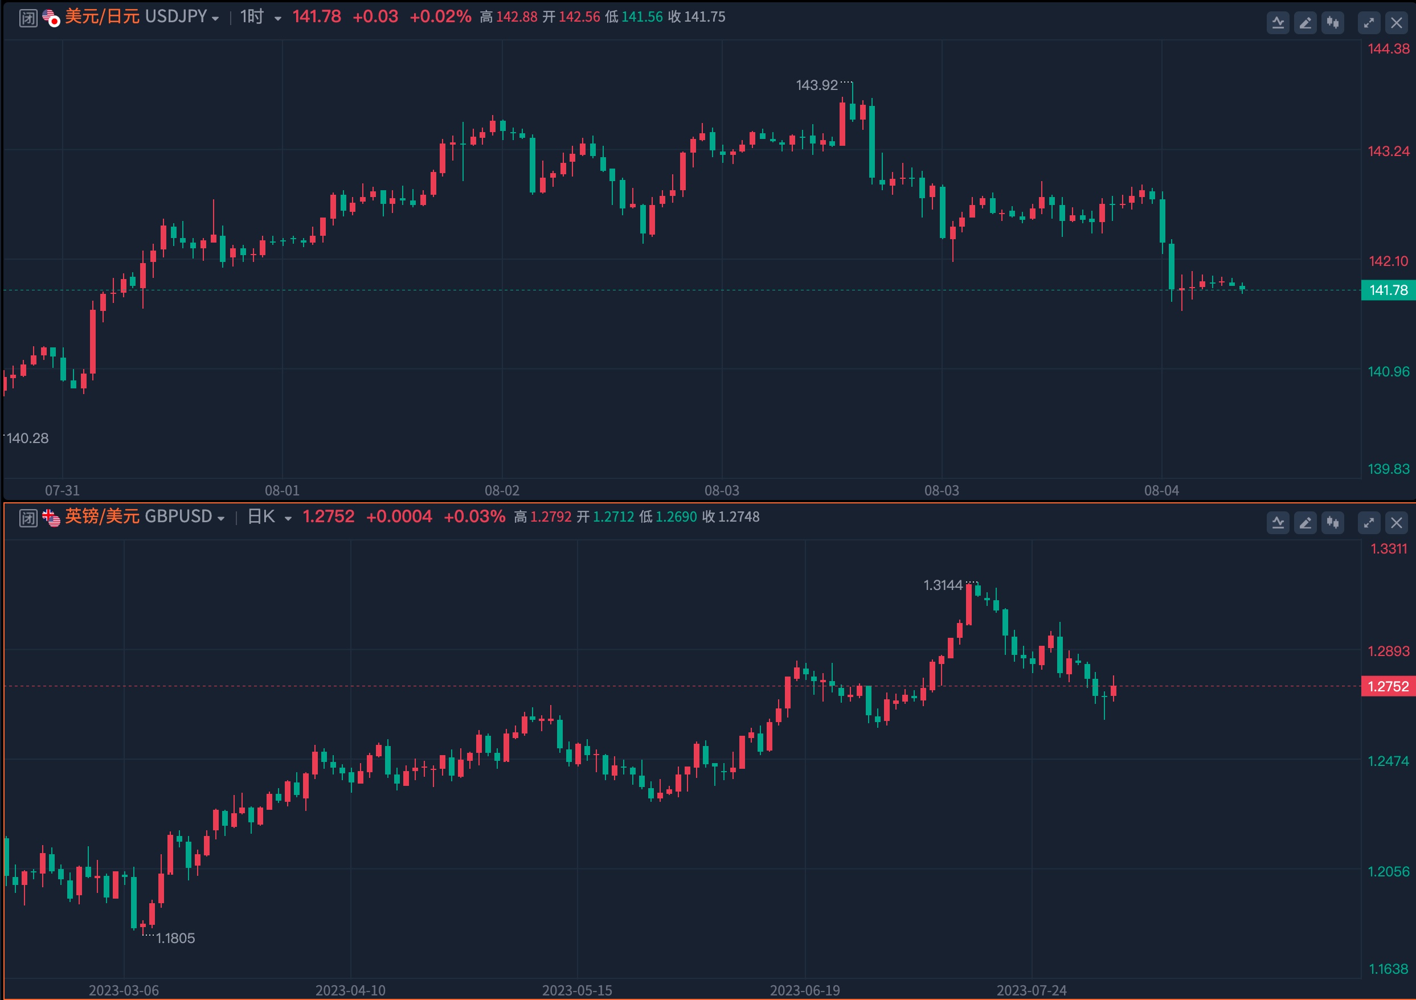Click the 1.2752 current price label on axis
This screenshot has width=1416, height=1000.
tap(1388, 687)
